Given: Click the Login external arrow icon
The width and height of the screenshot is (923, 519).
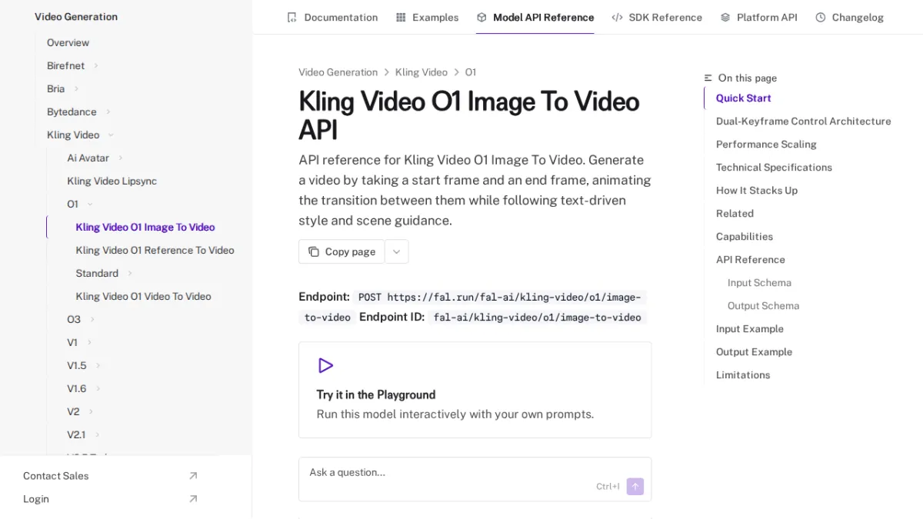Looking at the screenshot, I should 193,499.
